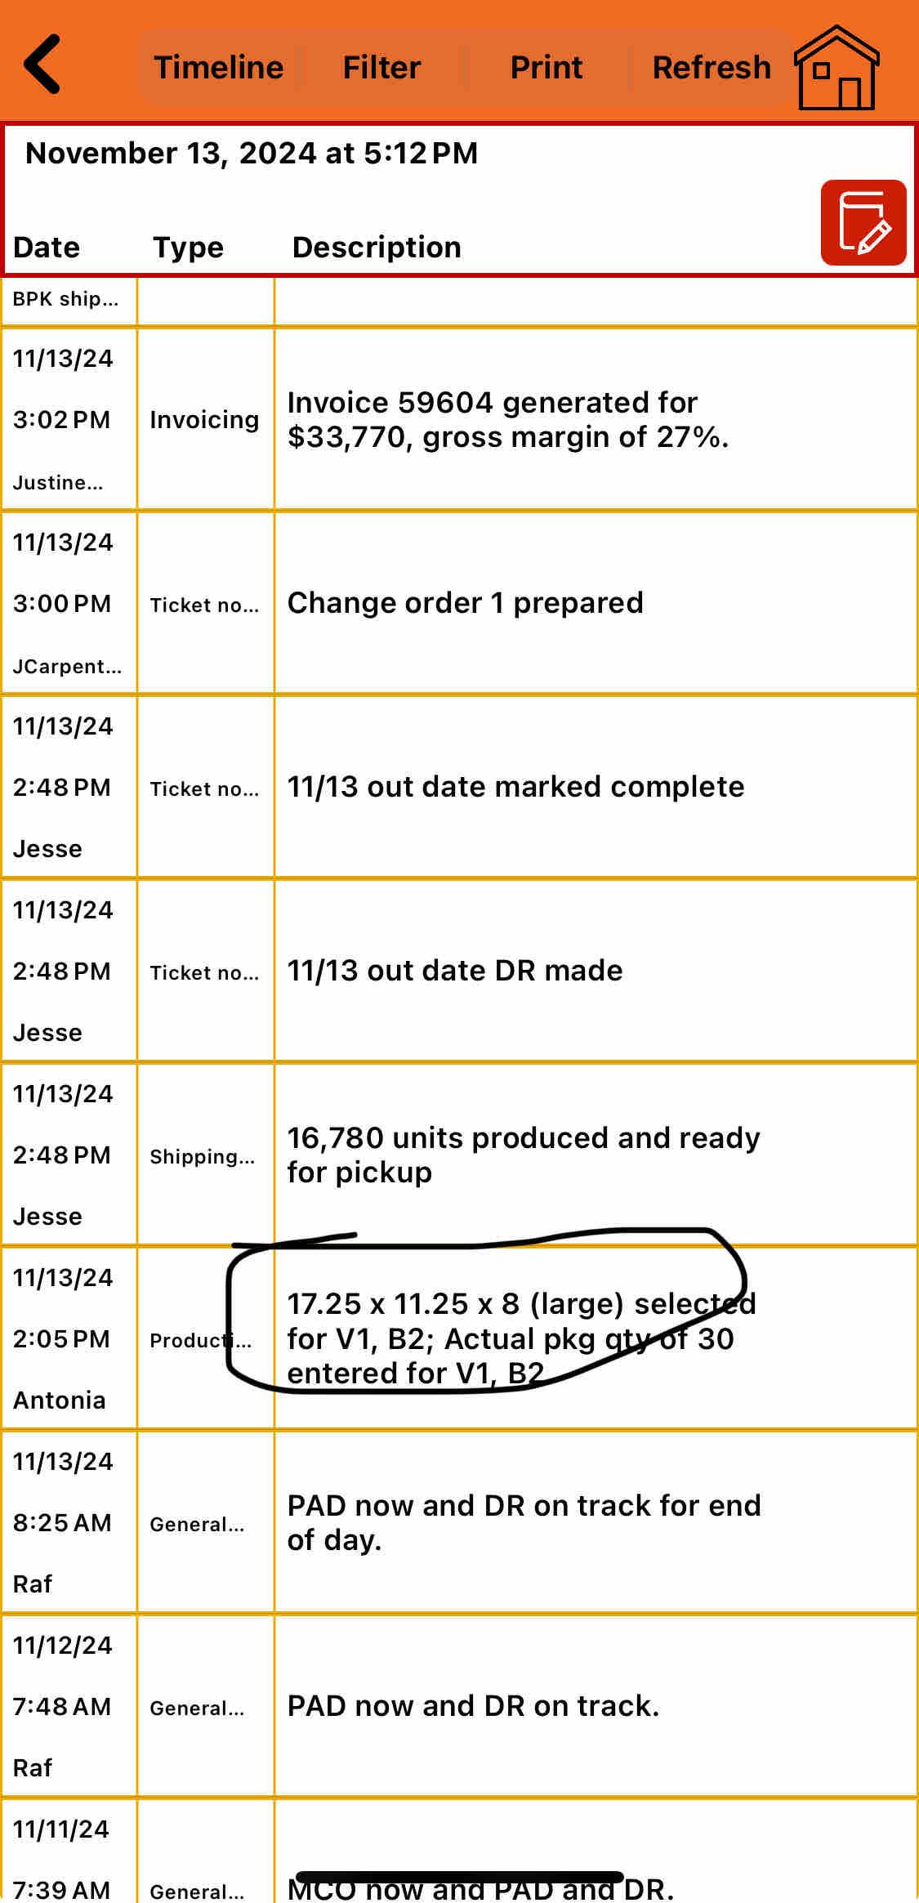Click the Description column header

tap(377, 248)
